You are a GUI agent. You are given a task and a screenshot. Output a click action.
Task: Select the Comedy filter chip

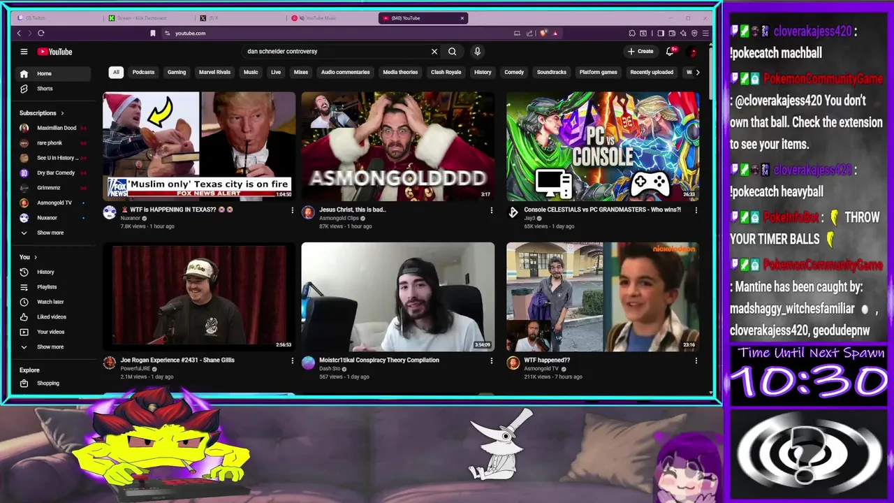point(514,72)
